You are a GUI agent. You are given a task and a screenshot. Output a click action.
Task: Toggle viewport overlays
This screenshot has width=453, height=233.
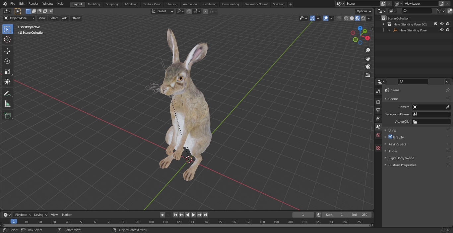point(326,18)
